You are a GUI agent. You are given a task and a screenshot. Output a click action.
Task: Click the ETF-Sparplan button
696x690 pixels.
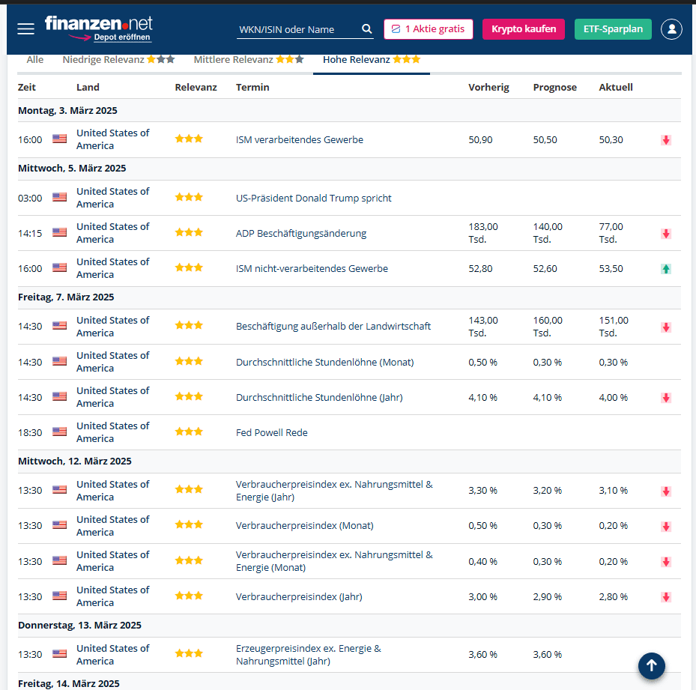[x=613, y=29]
